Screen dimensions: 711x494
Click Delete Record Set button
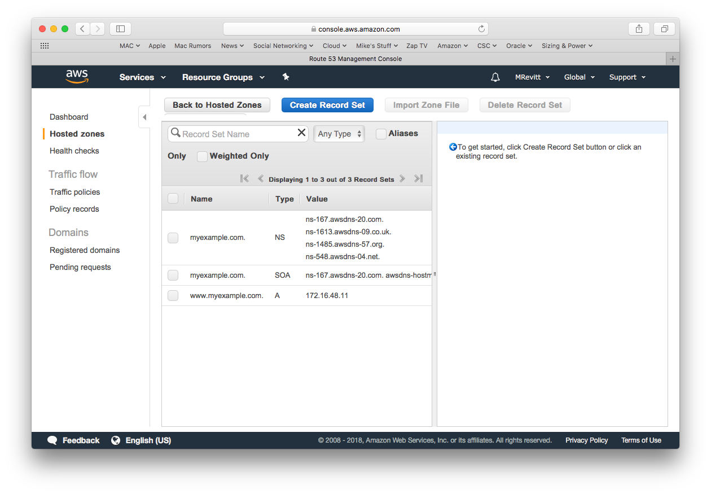[525, 105]
